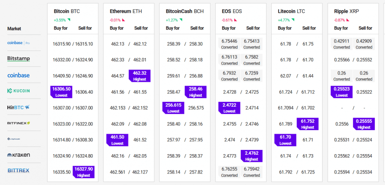Open the Bitstamp market logo
Screen dimensions: 385x185
(x=19, y=59)
